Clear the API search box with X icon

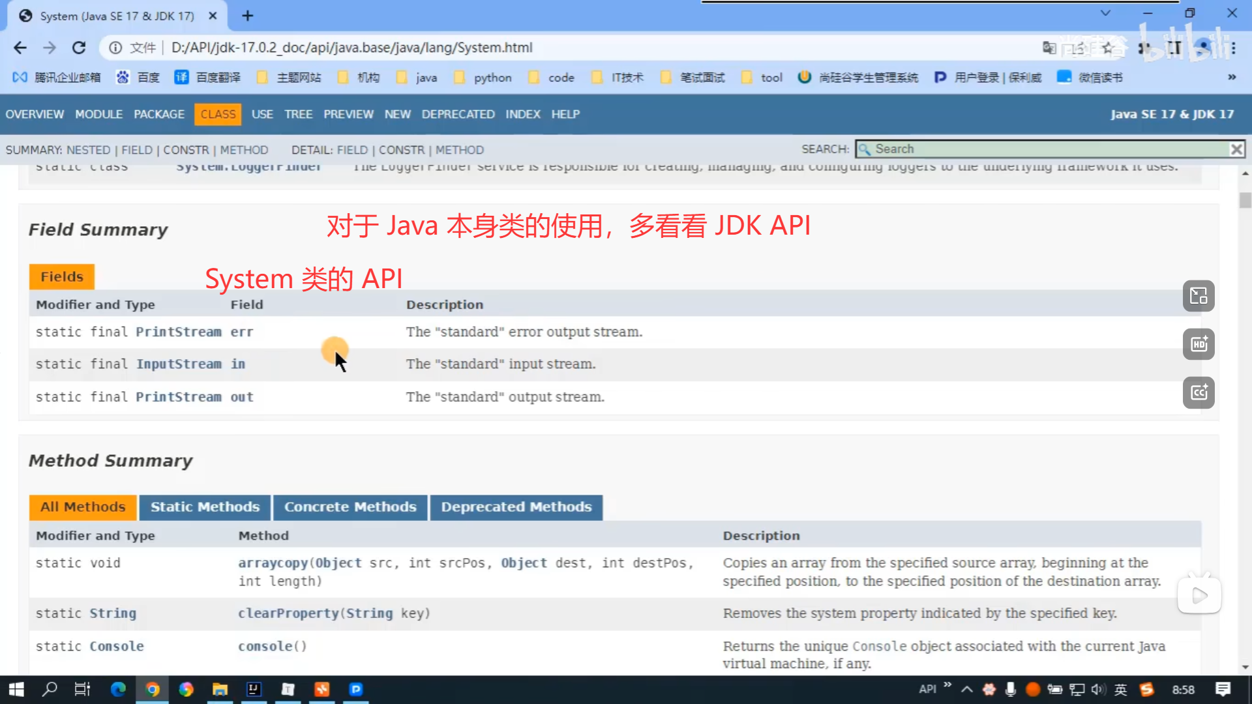pos(1236,149)
